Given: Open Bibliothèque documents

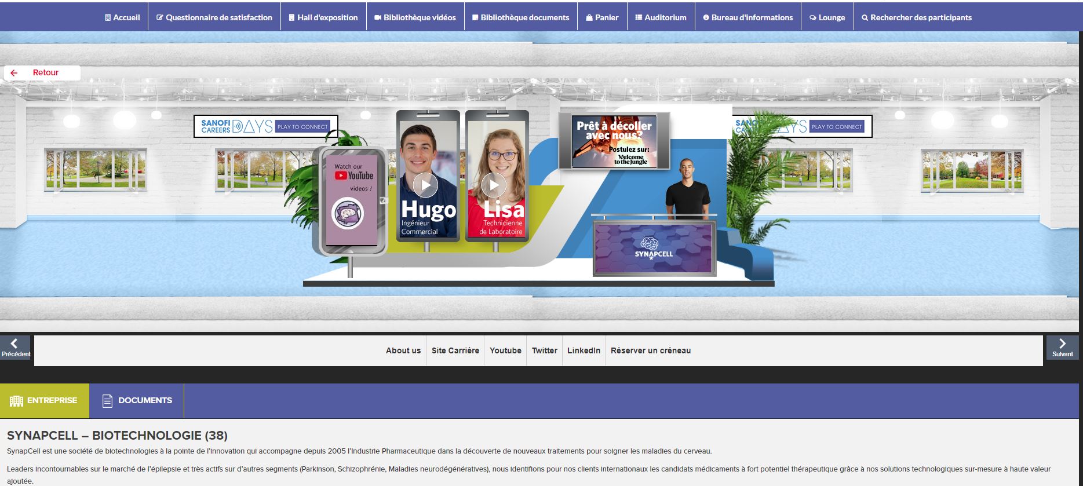Looking at the screenshot, I should click(520, 17).
